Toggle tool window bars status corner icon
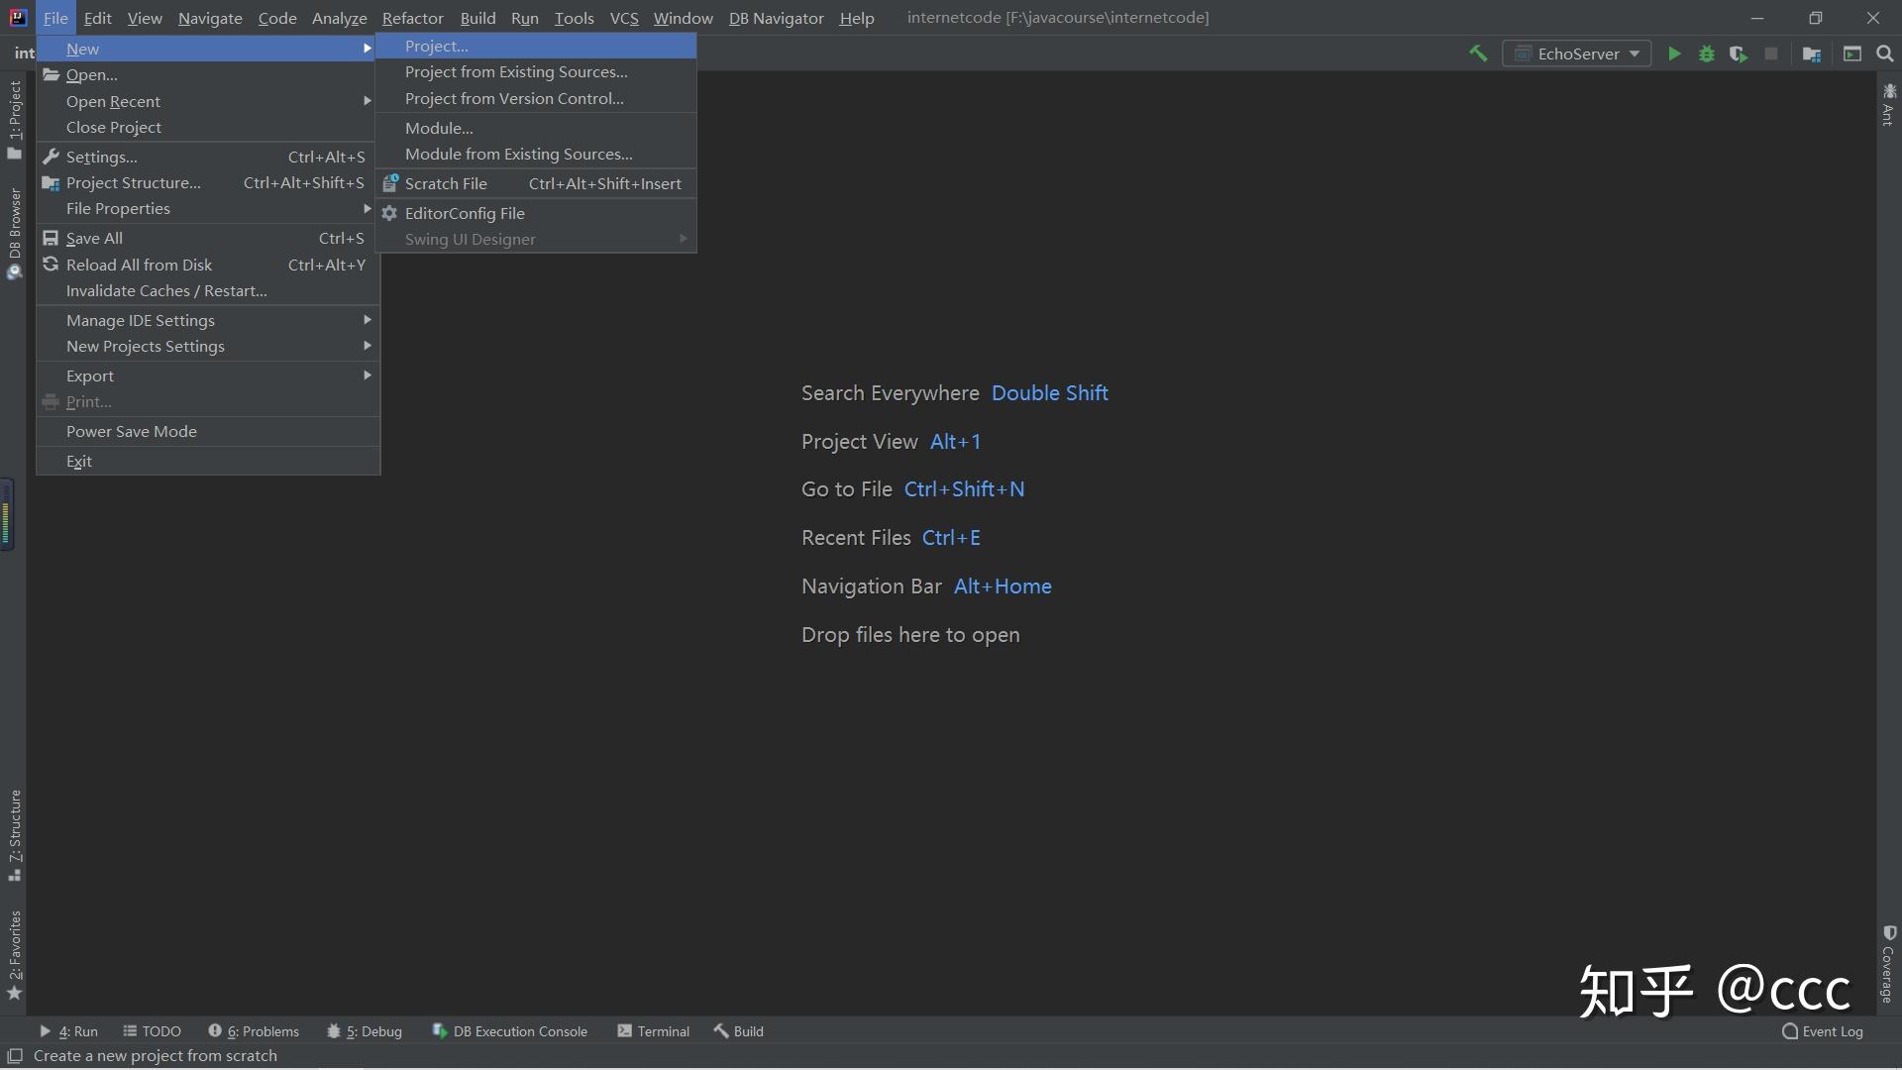This screenshot has height=1070, width=1902. coord(15,1056)
